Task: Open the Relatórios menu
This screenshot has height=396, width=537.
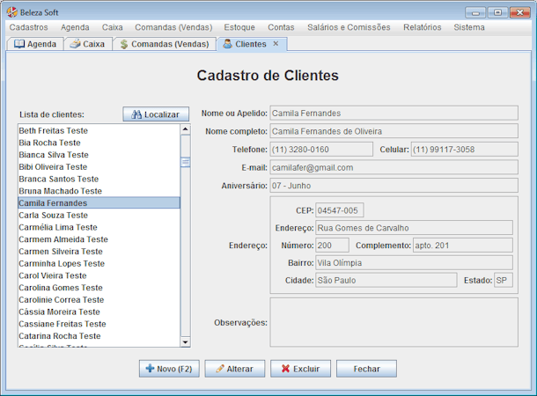Action: [x=423, y=27]
